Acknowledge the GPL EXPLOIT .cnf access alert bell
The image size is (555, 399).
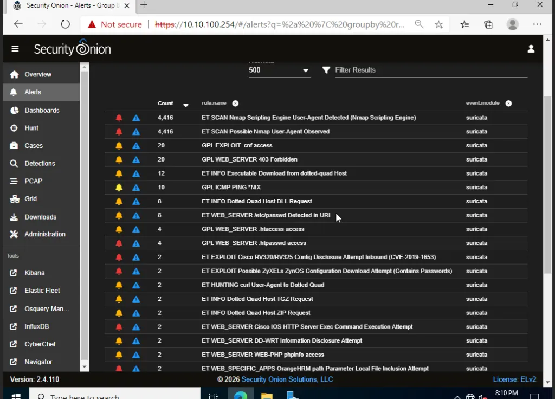point(119,145)
